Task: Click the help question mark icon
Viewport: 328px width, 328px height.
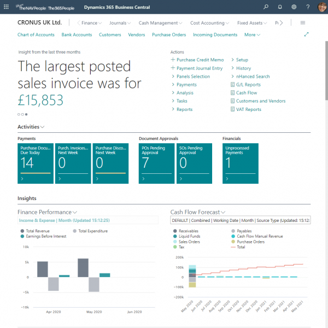Action: coord(308,7)
